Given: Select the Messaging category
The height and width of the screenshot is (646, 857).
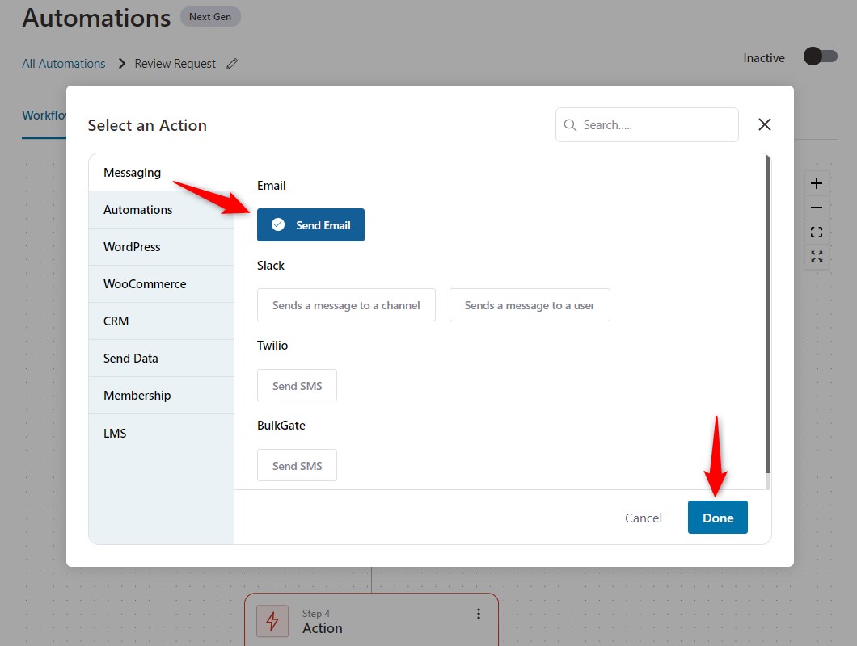Looking at the screenshot, I should coord(132,172).
